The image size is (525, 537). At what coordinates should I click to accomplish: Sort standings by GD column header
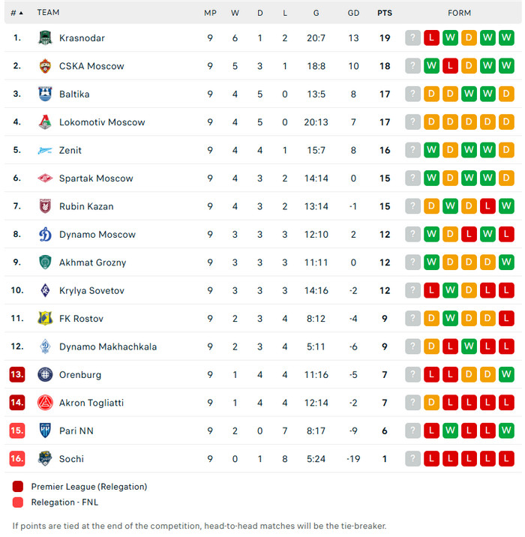pos(354,13)
